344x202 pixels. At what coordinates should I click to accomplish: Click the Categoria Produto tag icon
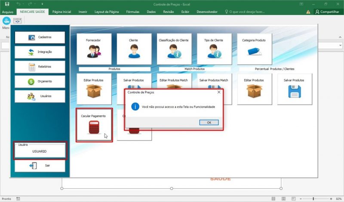(254, 51)
